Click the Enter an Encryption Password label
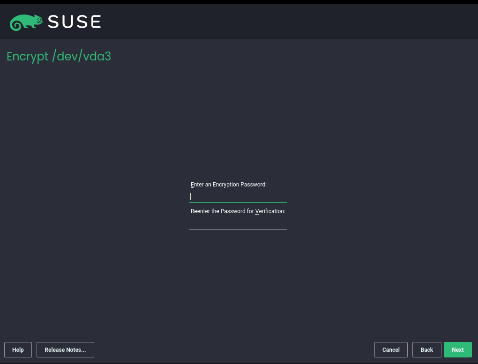The height and width of the screenshot is (364, 478). coord(229,185)
